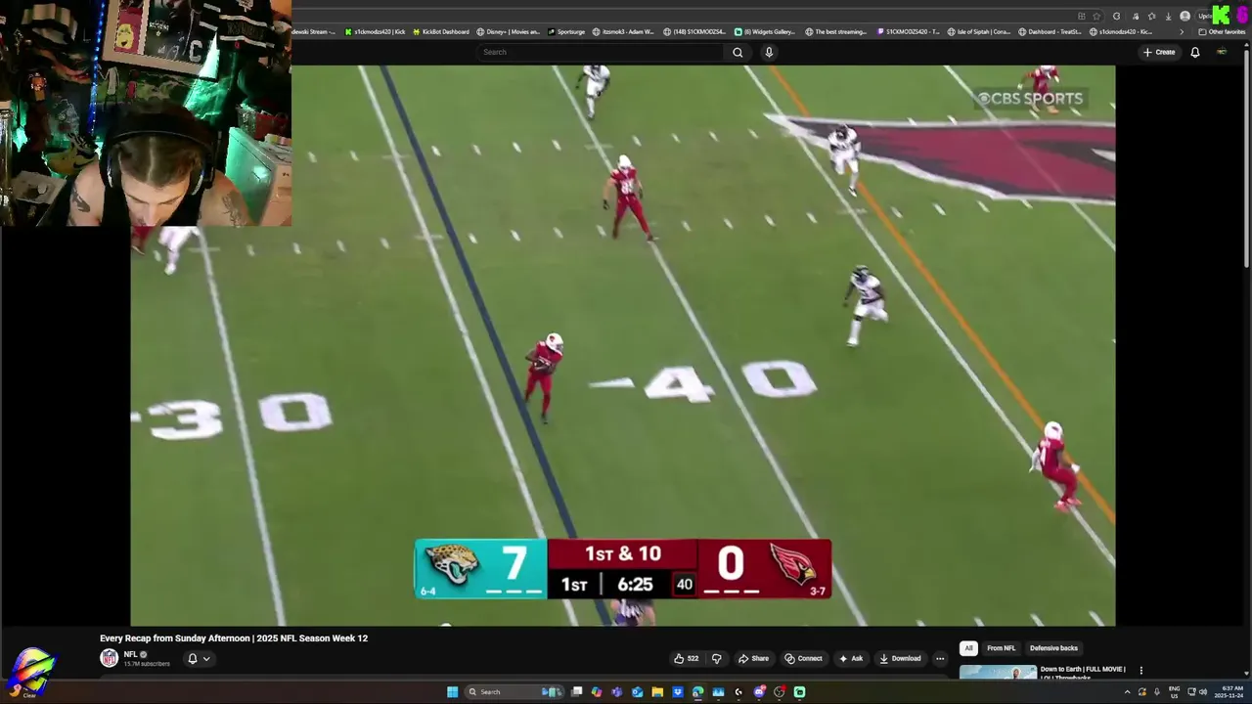This screenshot has width=1252, height=704.
Task: Share the NFL recap video
Action: tap(753, 658)
